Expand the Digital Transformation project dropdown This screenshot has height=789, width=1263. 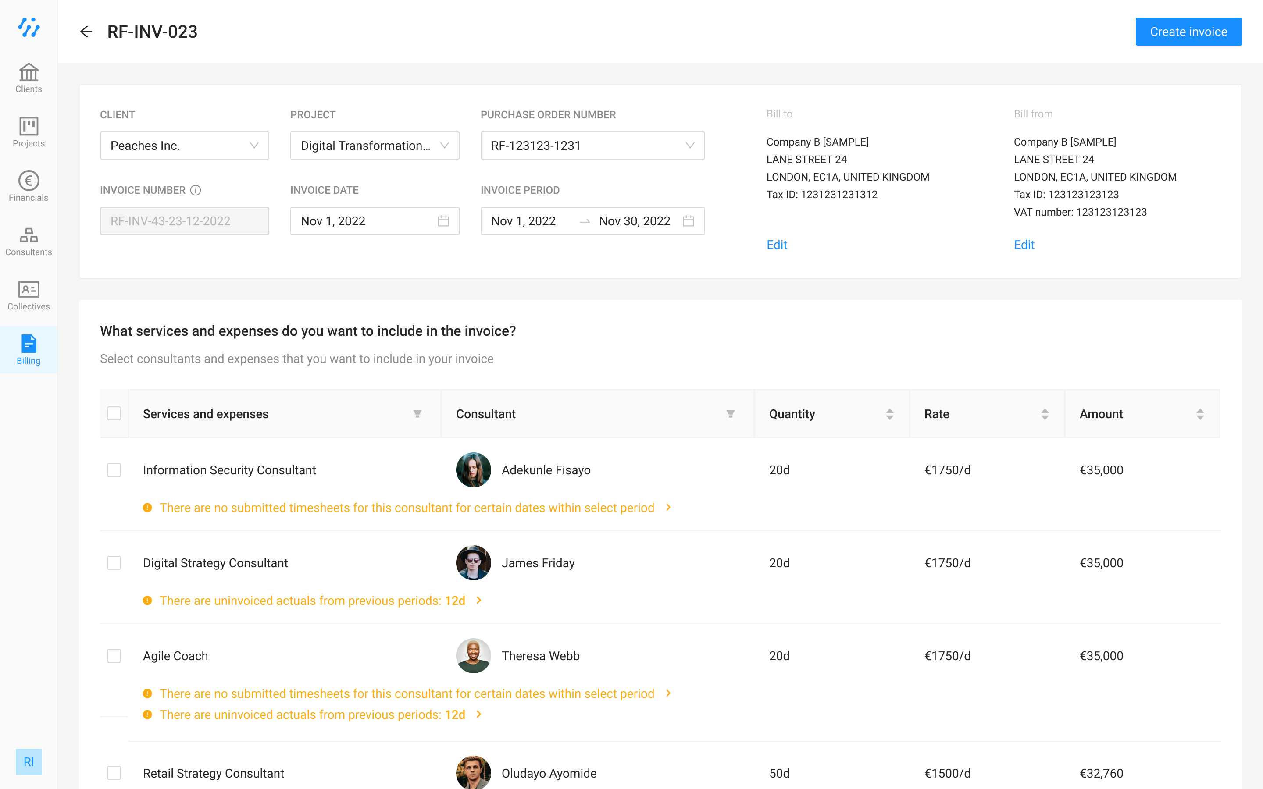tap(374, 146)
